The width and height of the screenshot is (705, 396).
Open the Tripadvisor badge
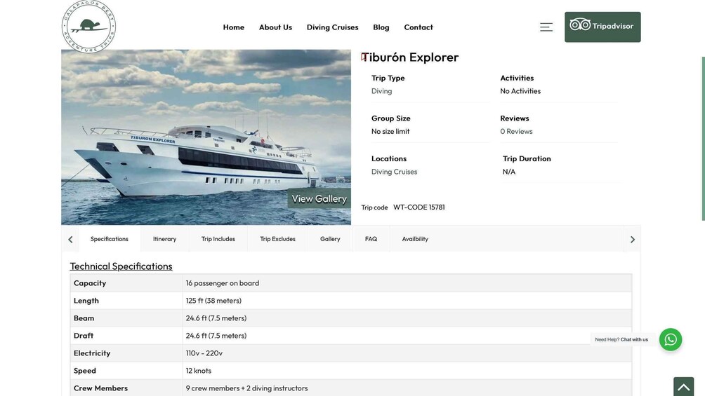[602, 27]
